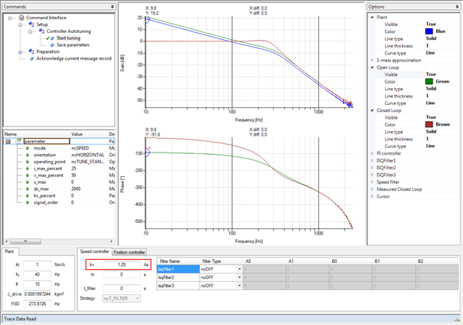Collapse the Plant options section
463x325 pixels.
pos(372,17)
